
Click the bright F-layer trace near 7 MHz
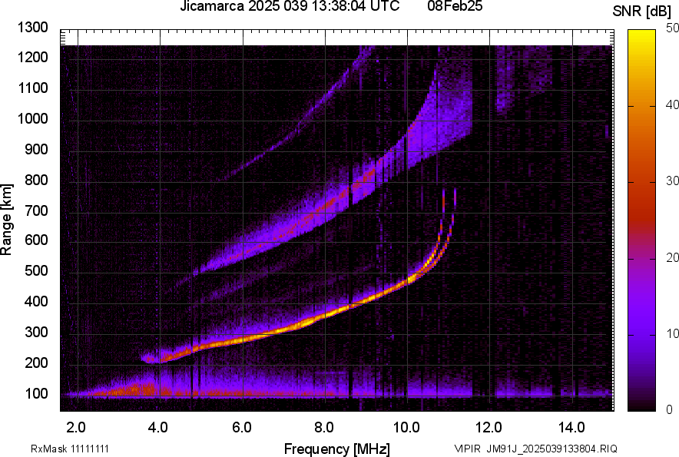coord(283,330)
